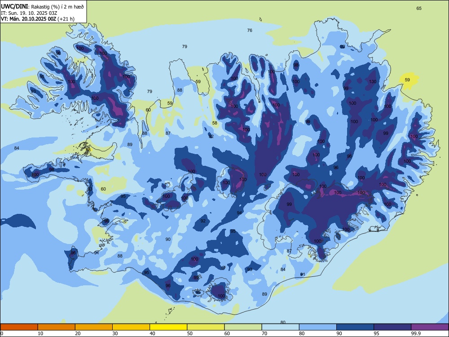This screenshot has height=337, width=449.
Task: Click the '65' value in the top-right ocean
Action: (x=419, y=8)
